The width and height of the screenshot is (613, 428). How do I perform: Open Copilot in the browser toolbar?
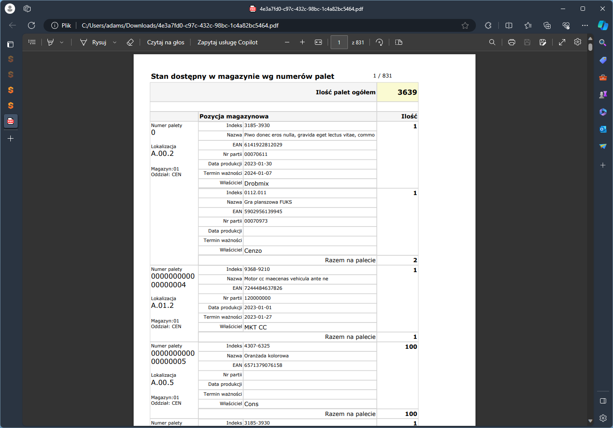click(603, 25)
